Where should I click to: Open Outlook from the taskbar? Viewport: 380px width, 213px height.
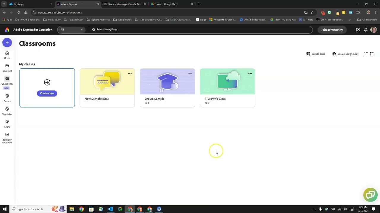click(110, 209)
